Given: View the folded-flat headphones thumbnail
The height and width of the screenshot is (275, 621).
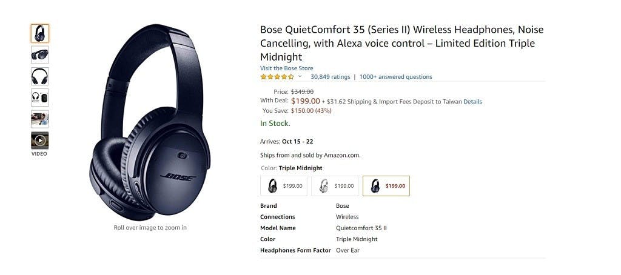Looking at the screenshot, I should coord(40,55).
